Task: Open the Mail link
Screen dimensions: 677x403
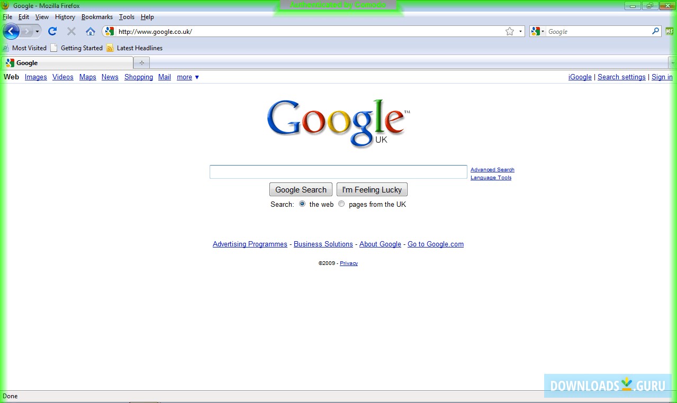Action: pyautogui.click(x=165, y=77)
